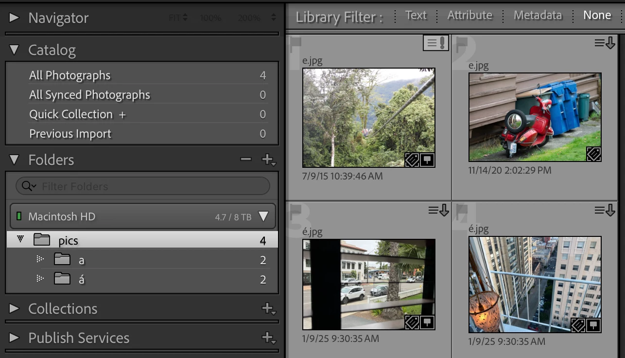This screenshot has height=358, width=625.
Task: Click the keyword tag badge on the forest photo
Action: 412,160
